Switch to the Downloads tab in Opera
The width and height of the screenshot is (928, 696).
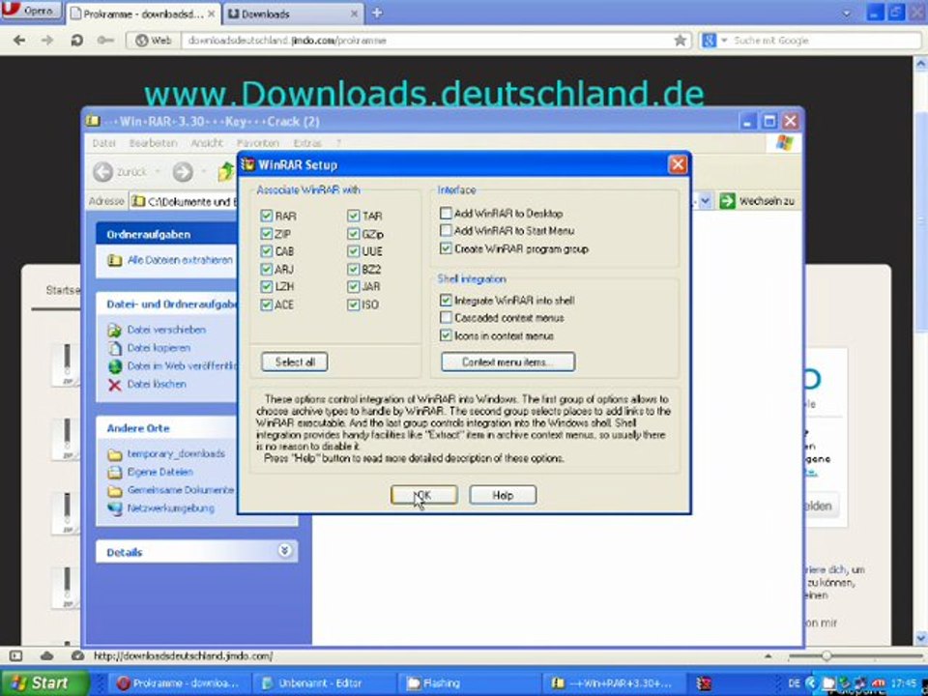[294, 14]
